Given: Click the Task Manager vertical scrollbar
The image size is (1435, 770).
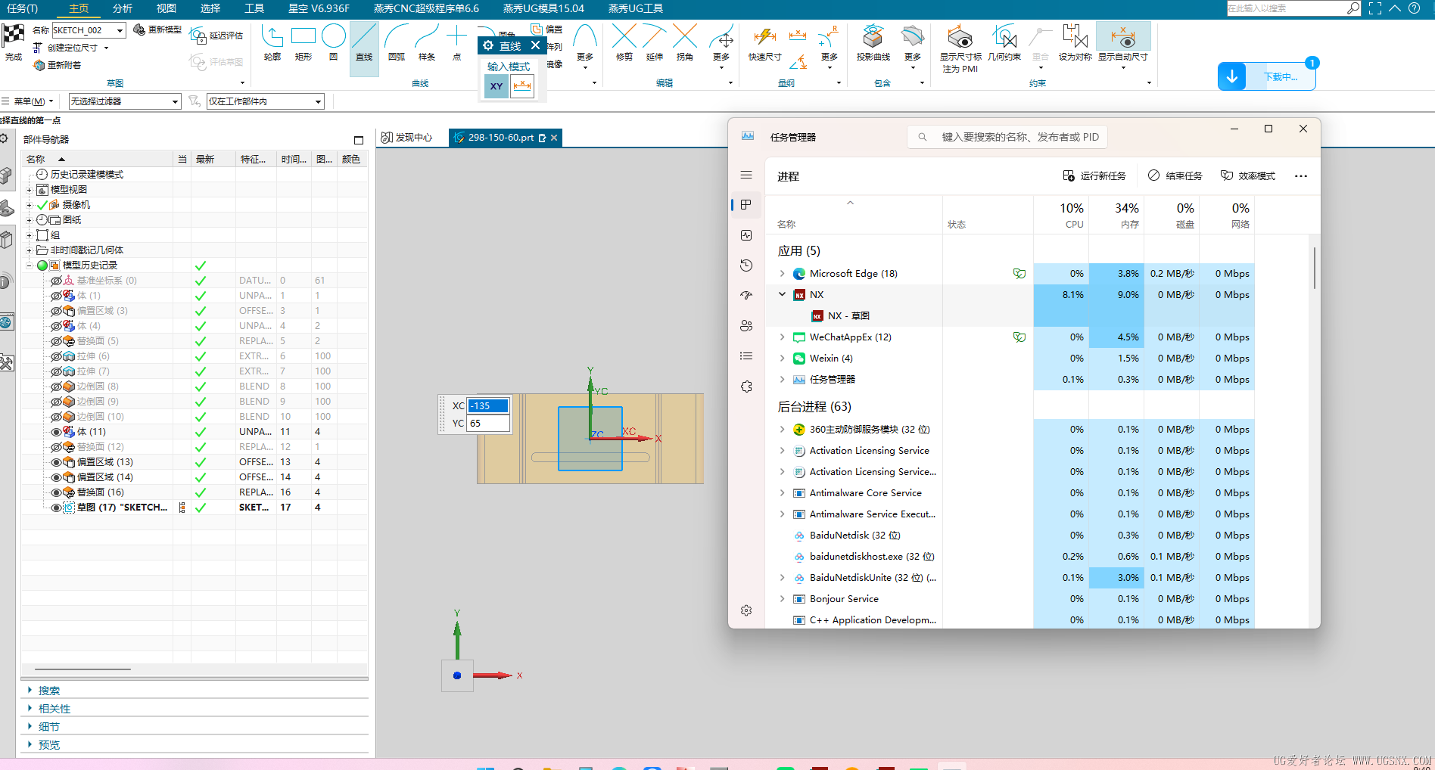Looking at the screenshot, I should [1315, 269].
